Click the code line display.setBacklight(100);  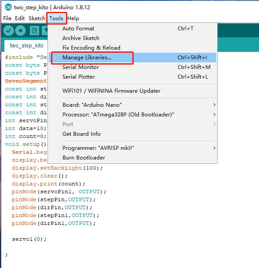pyautogui.click(x=57, y=168)
